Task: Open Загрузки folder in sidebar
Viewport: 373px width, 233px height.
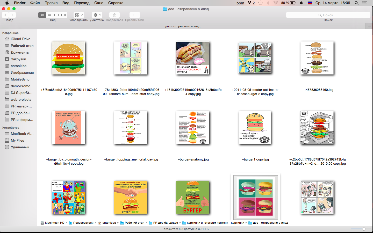Action: coord(18,59)
